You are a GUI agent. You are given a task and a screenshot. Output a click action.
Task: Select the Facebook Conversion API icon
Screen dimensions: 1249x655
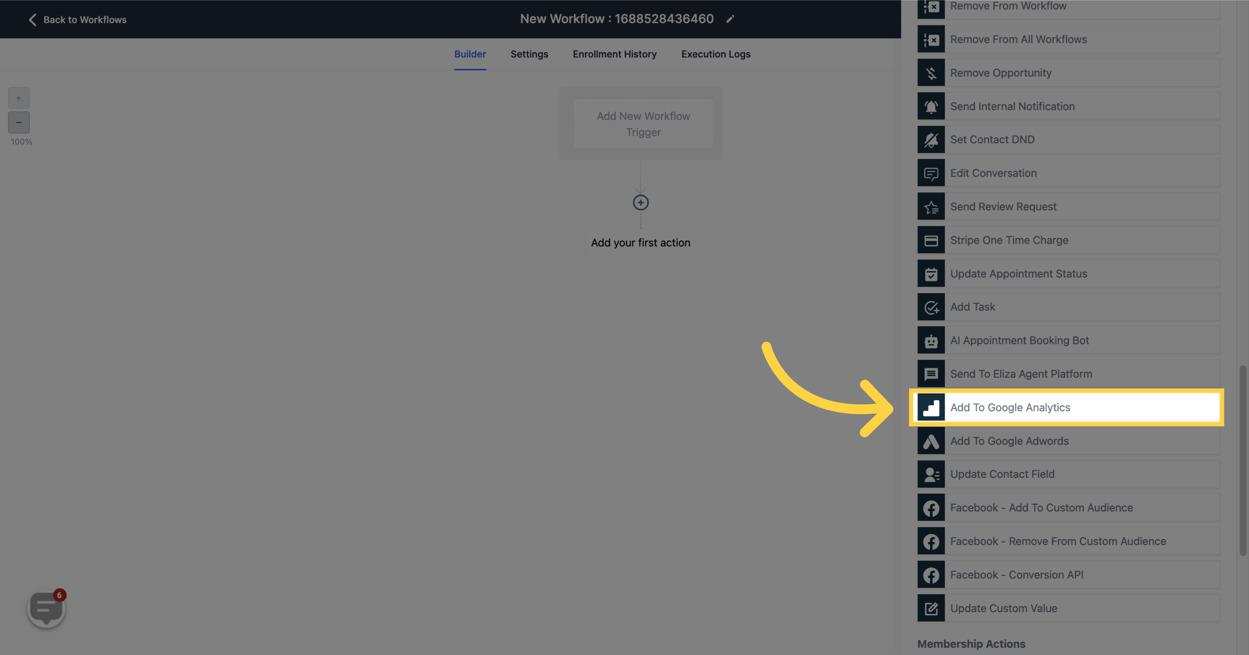(931, 574)
